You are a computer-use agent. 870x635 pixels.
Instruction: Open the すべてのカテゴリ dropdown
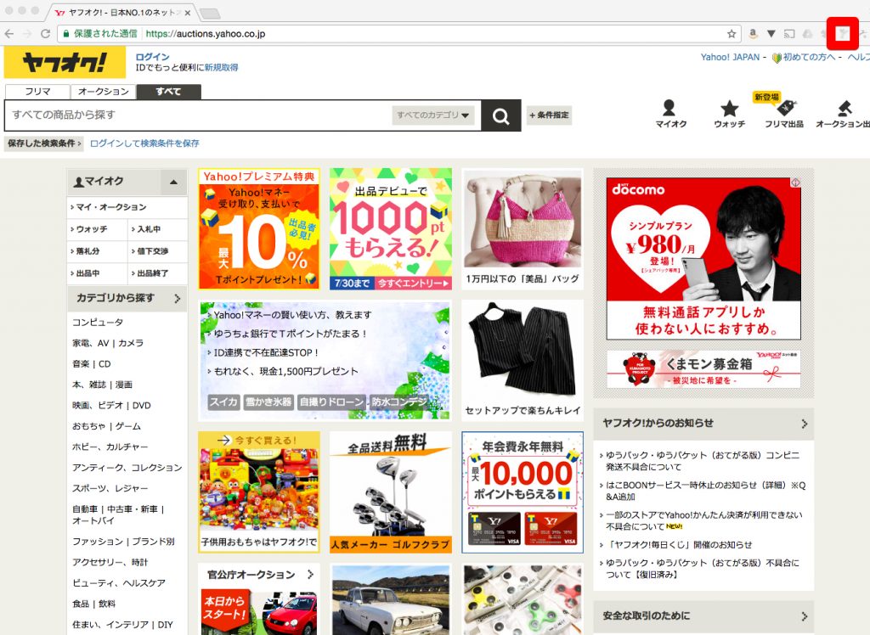433,115
